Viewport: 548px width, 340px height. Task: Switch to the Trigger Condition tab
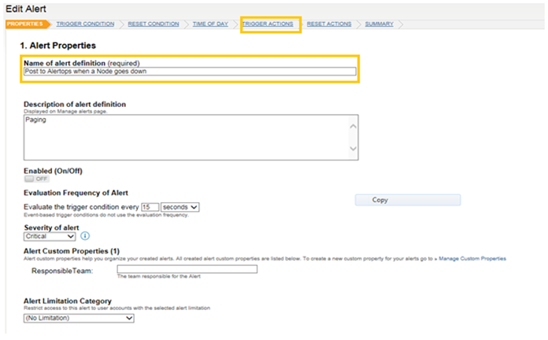point(85,24)
